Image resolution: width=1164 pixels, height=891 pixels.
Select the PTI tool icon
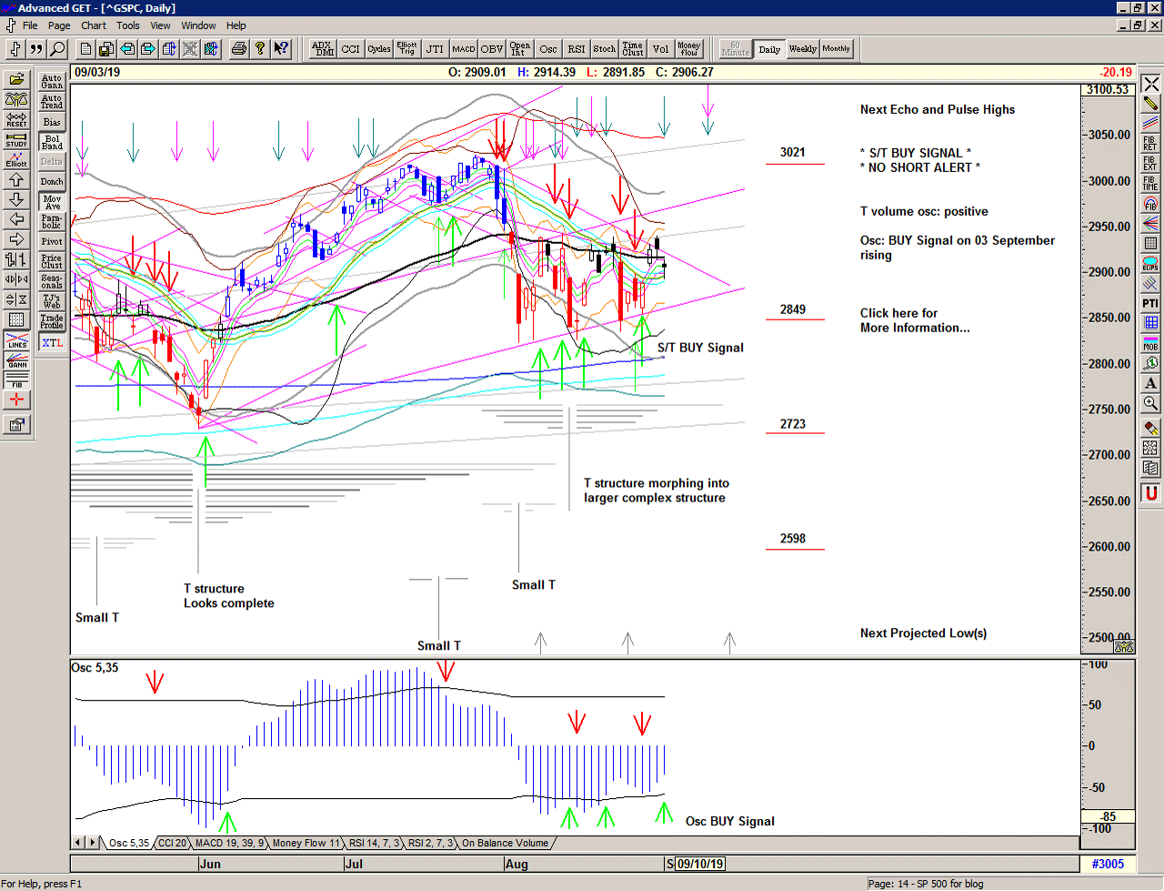coord(1150,303)
